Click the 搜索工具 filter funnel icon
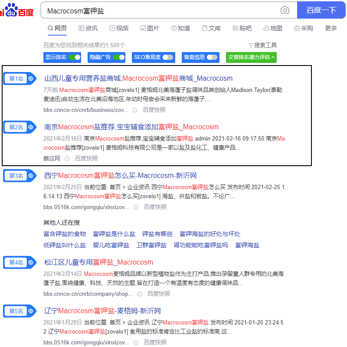 tap(251, 46)
